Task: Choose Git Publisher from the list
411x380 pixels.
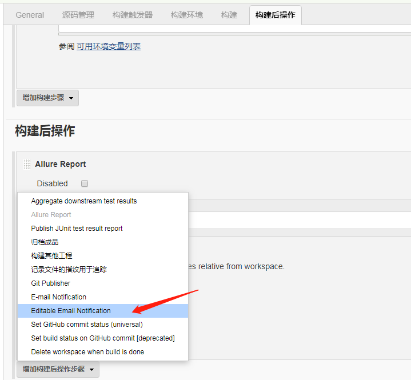Action: coord(103,283)
